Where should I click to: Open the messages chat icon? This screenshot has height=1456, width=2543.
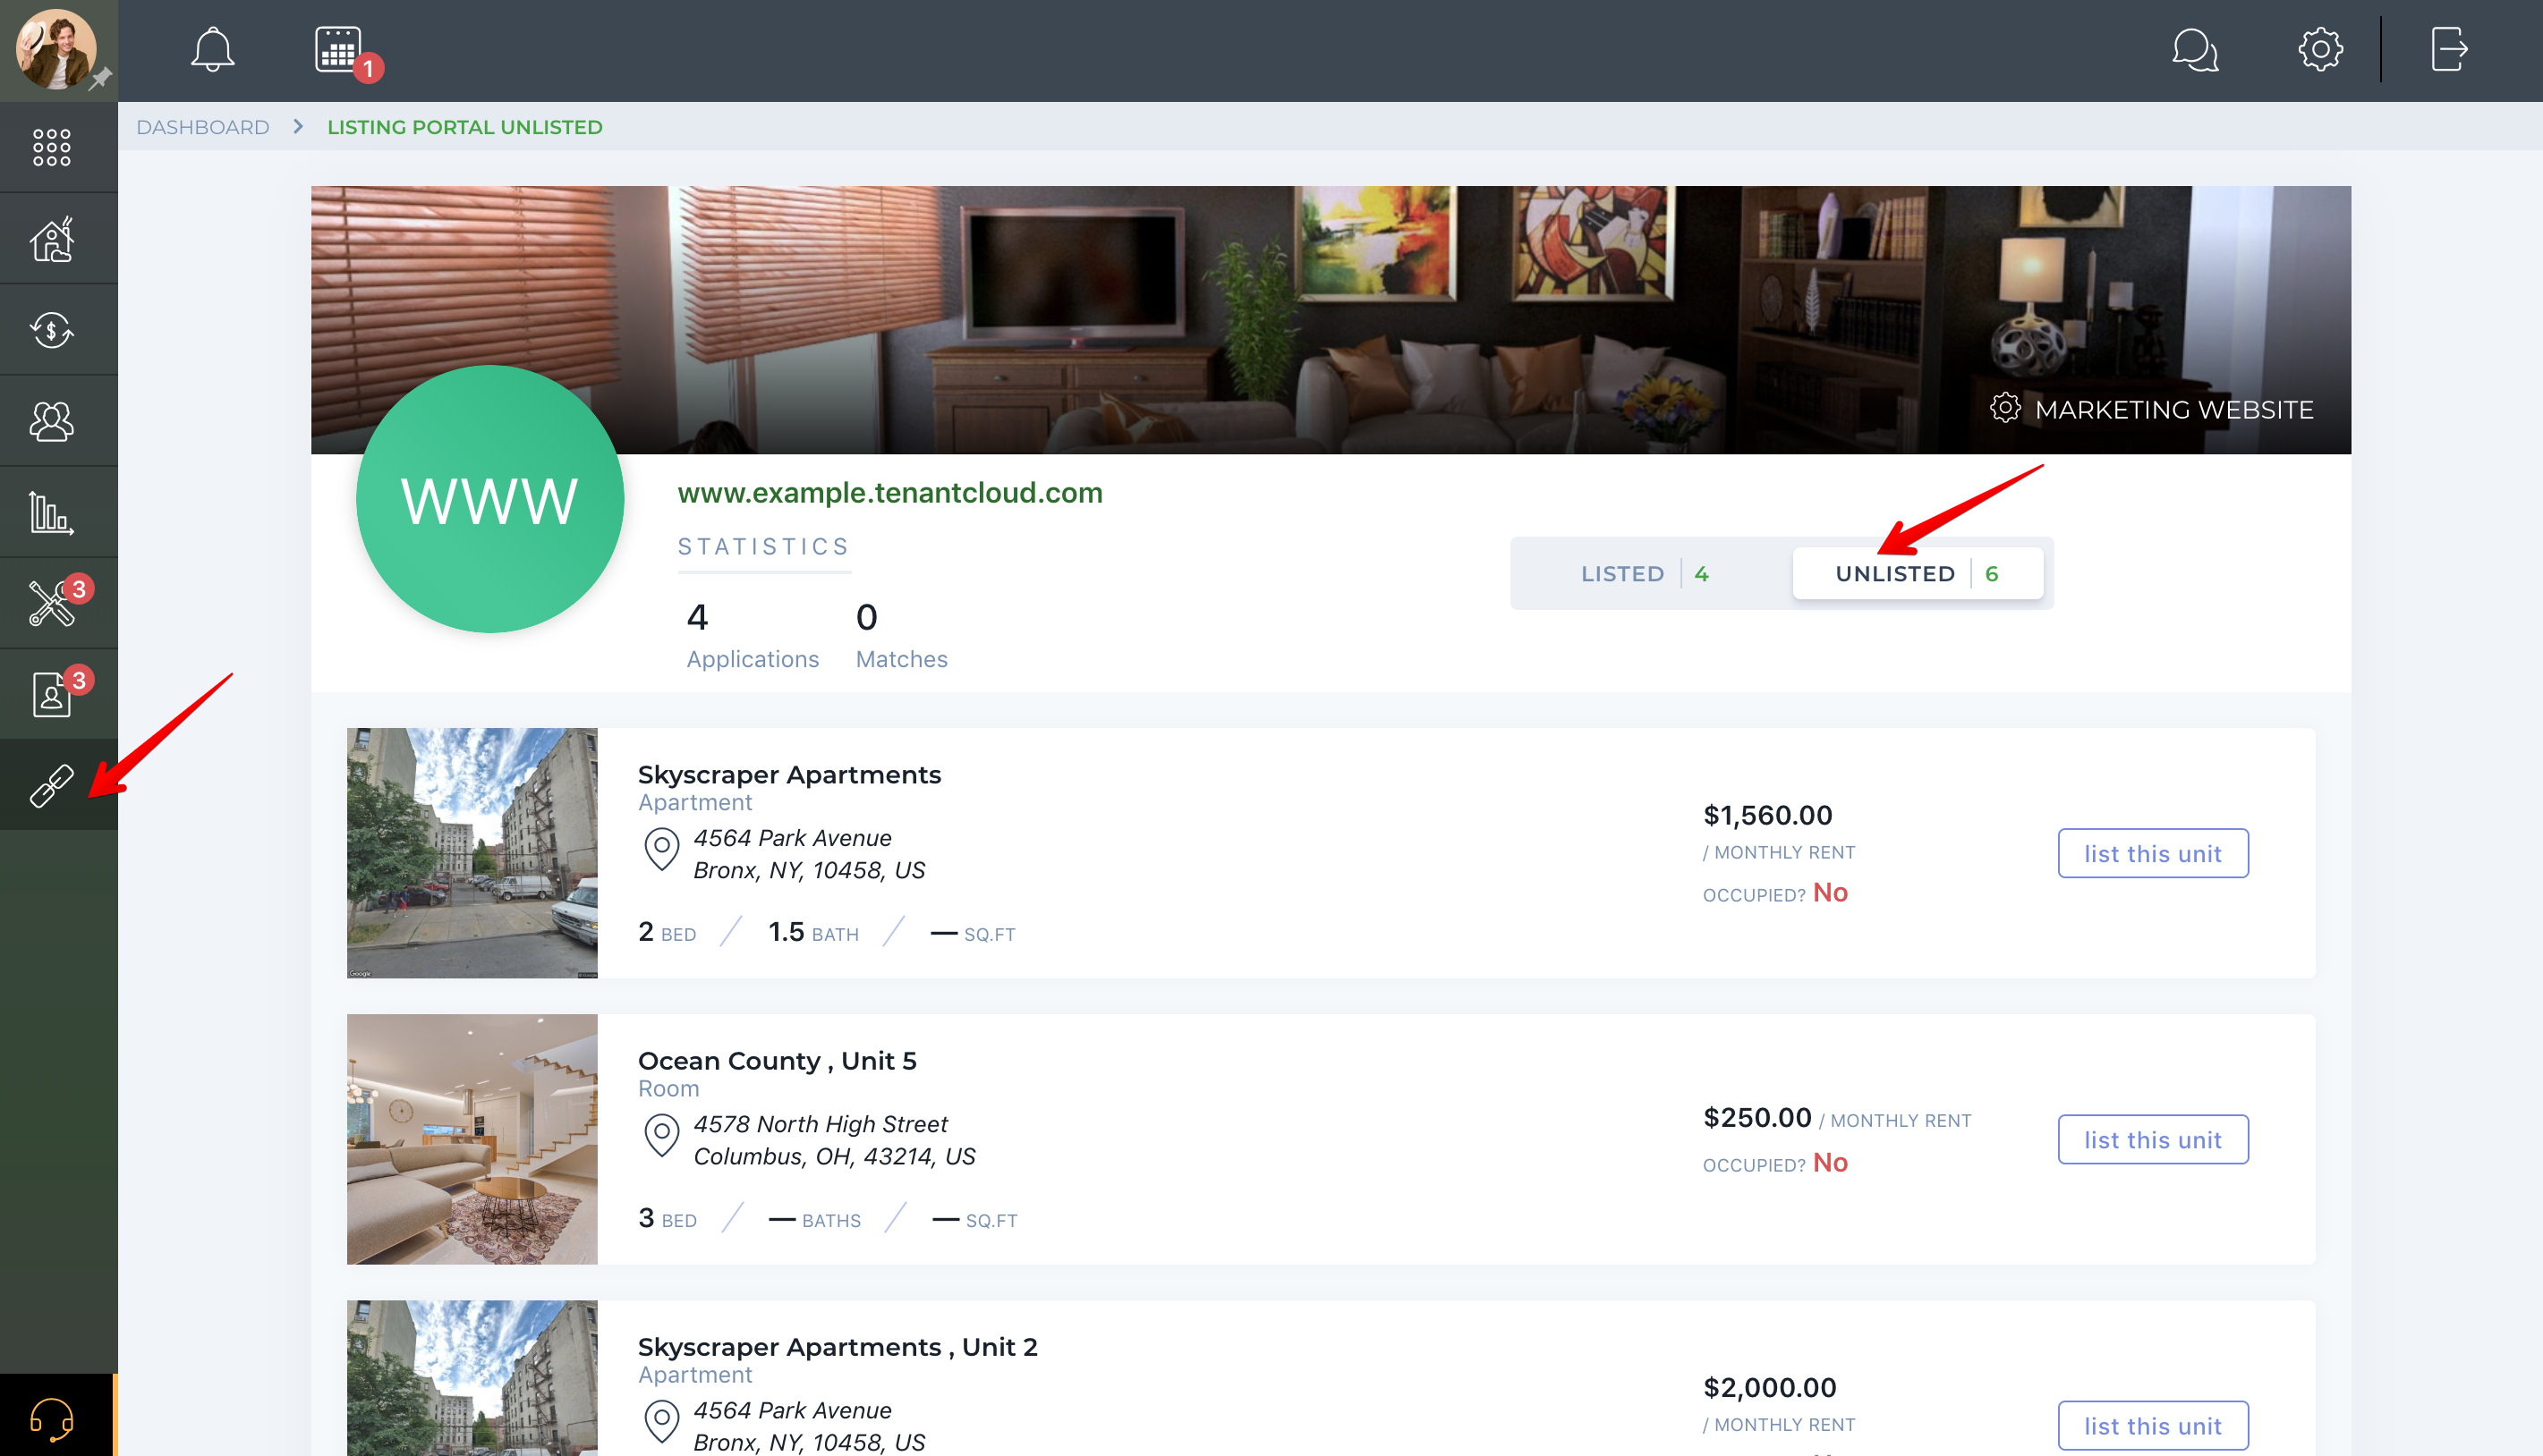(2195, 49)
